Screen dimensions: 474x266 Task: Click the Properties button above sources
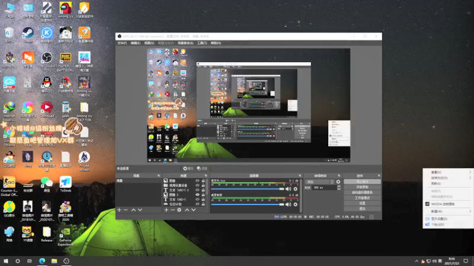click(188, 168)
